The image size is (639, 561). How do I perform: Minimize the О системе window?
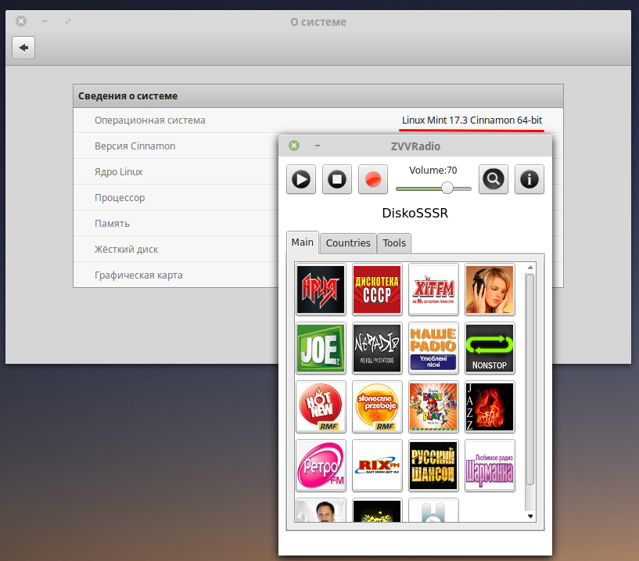45,21
